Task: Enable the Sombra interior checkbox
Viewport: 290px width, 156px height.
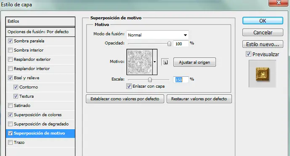Action: point(11,50)
